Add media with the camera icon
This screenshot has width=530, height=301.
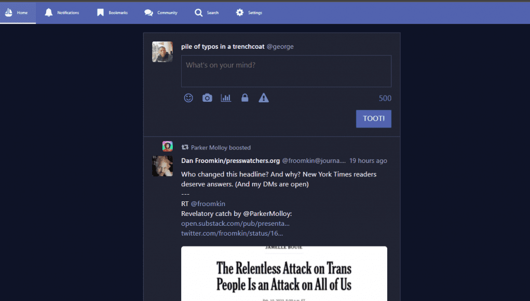[x=207, y=98]
